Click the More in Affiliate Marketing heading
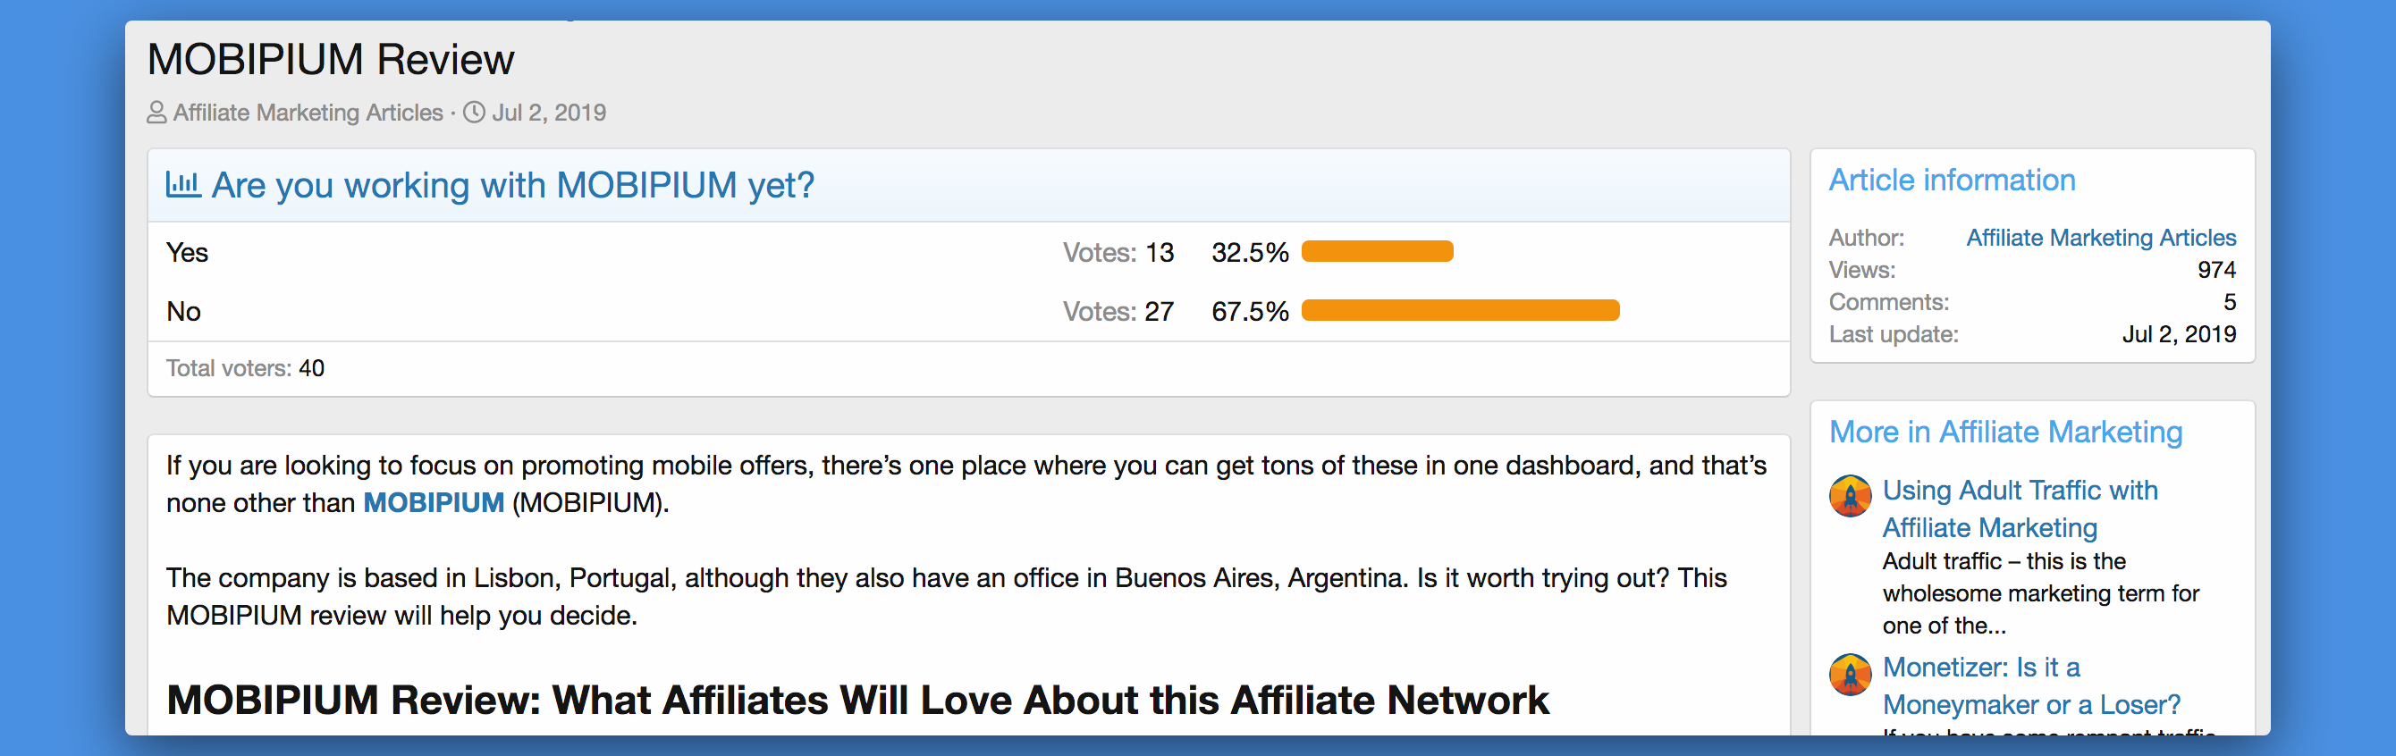This screenshot has height=756, width=2396. pos(2005,432)
